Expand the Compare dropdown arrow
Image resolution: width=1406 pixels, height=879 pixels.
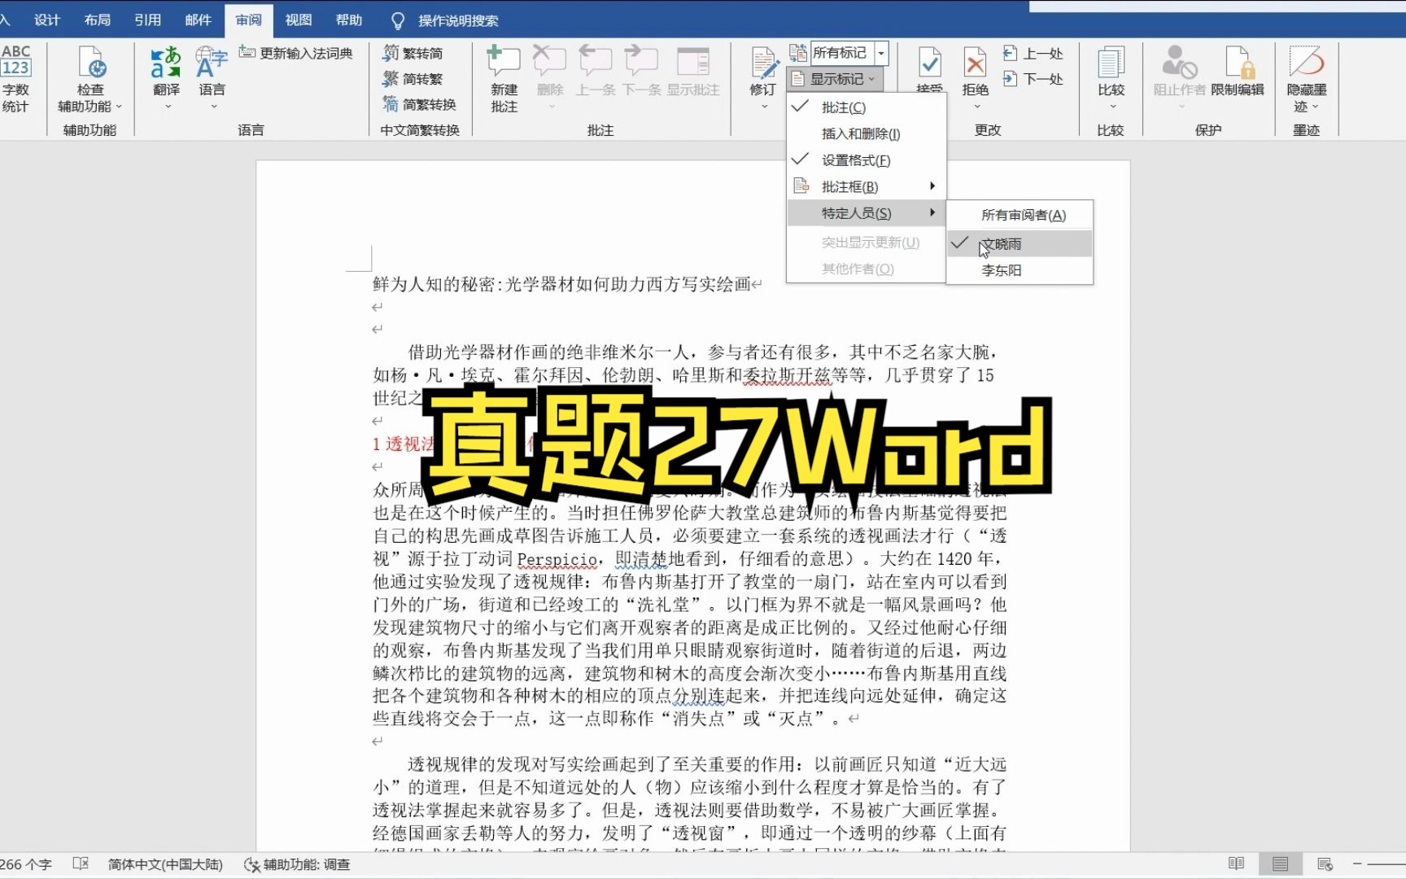[x=1112, y=107]
